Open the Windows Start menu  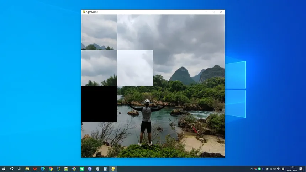pos(4,169)
